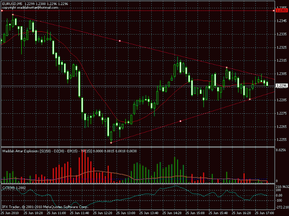Click the red 1.2353 price level tag
Viewport: 289px width, 216px height.
282,11
